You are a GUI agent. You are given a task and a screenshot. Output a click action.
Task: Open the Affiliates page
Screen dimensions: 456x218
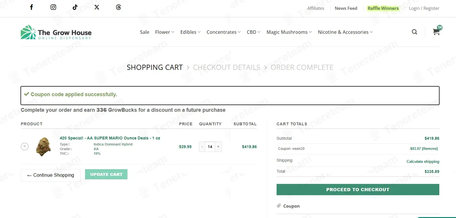coord(316,8)
